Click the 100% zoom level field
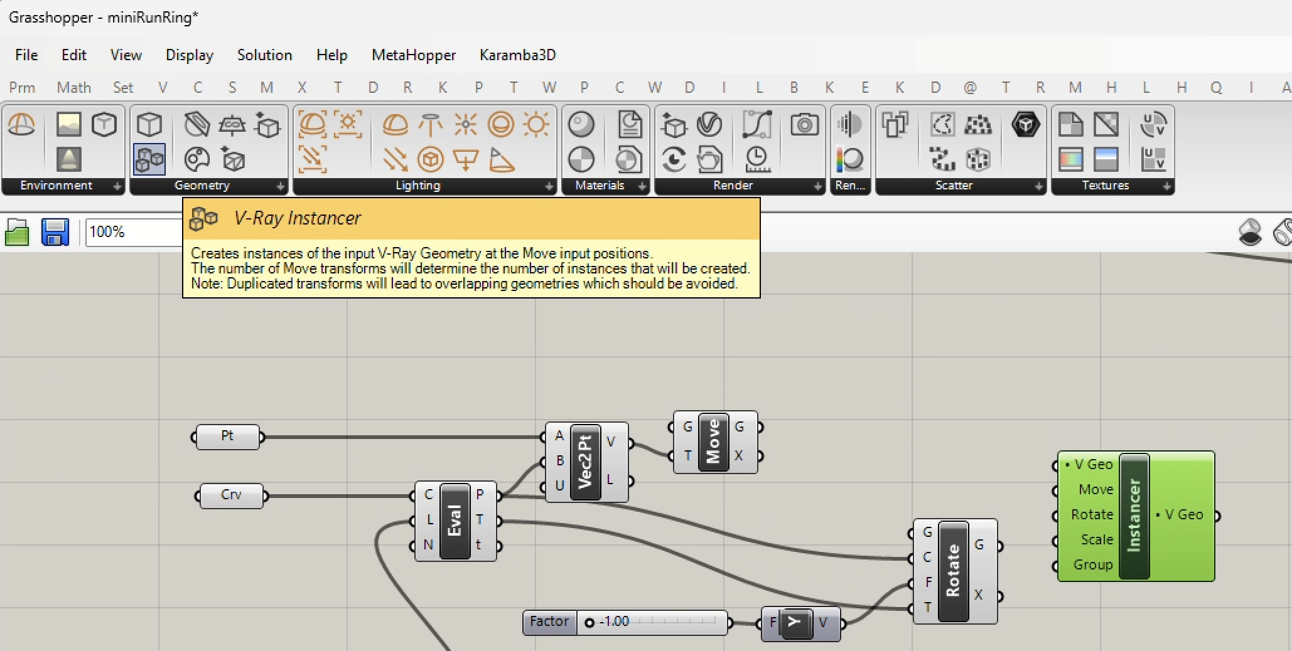This screenshot has width=1292, height=651. [x=134, y=232]
